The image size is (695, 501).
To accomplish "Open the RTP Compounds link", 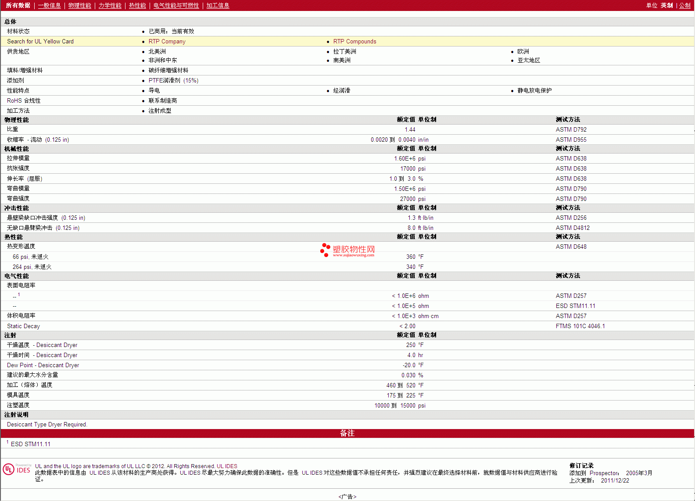I will tap(355, 41).
